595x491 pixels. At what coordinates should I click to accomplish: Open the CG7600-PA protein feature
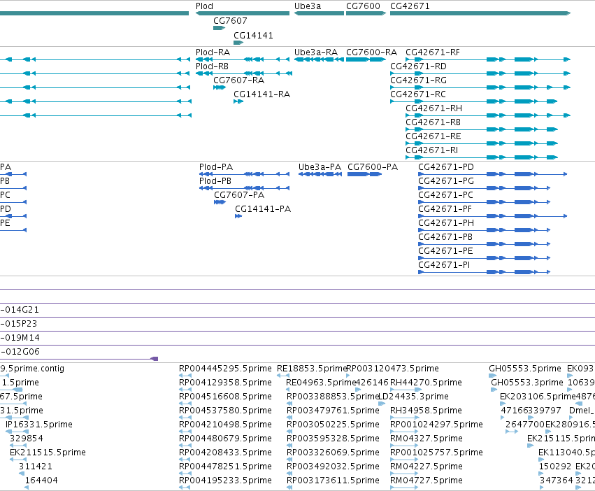coord(365,174)
